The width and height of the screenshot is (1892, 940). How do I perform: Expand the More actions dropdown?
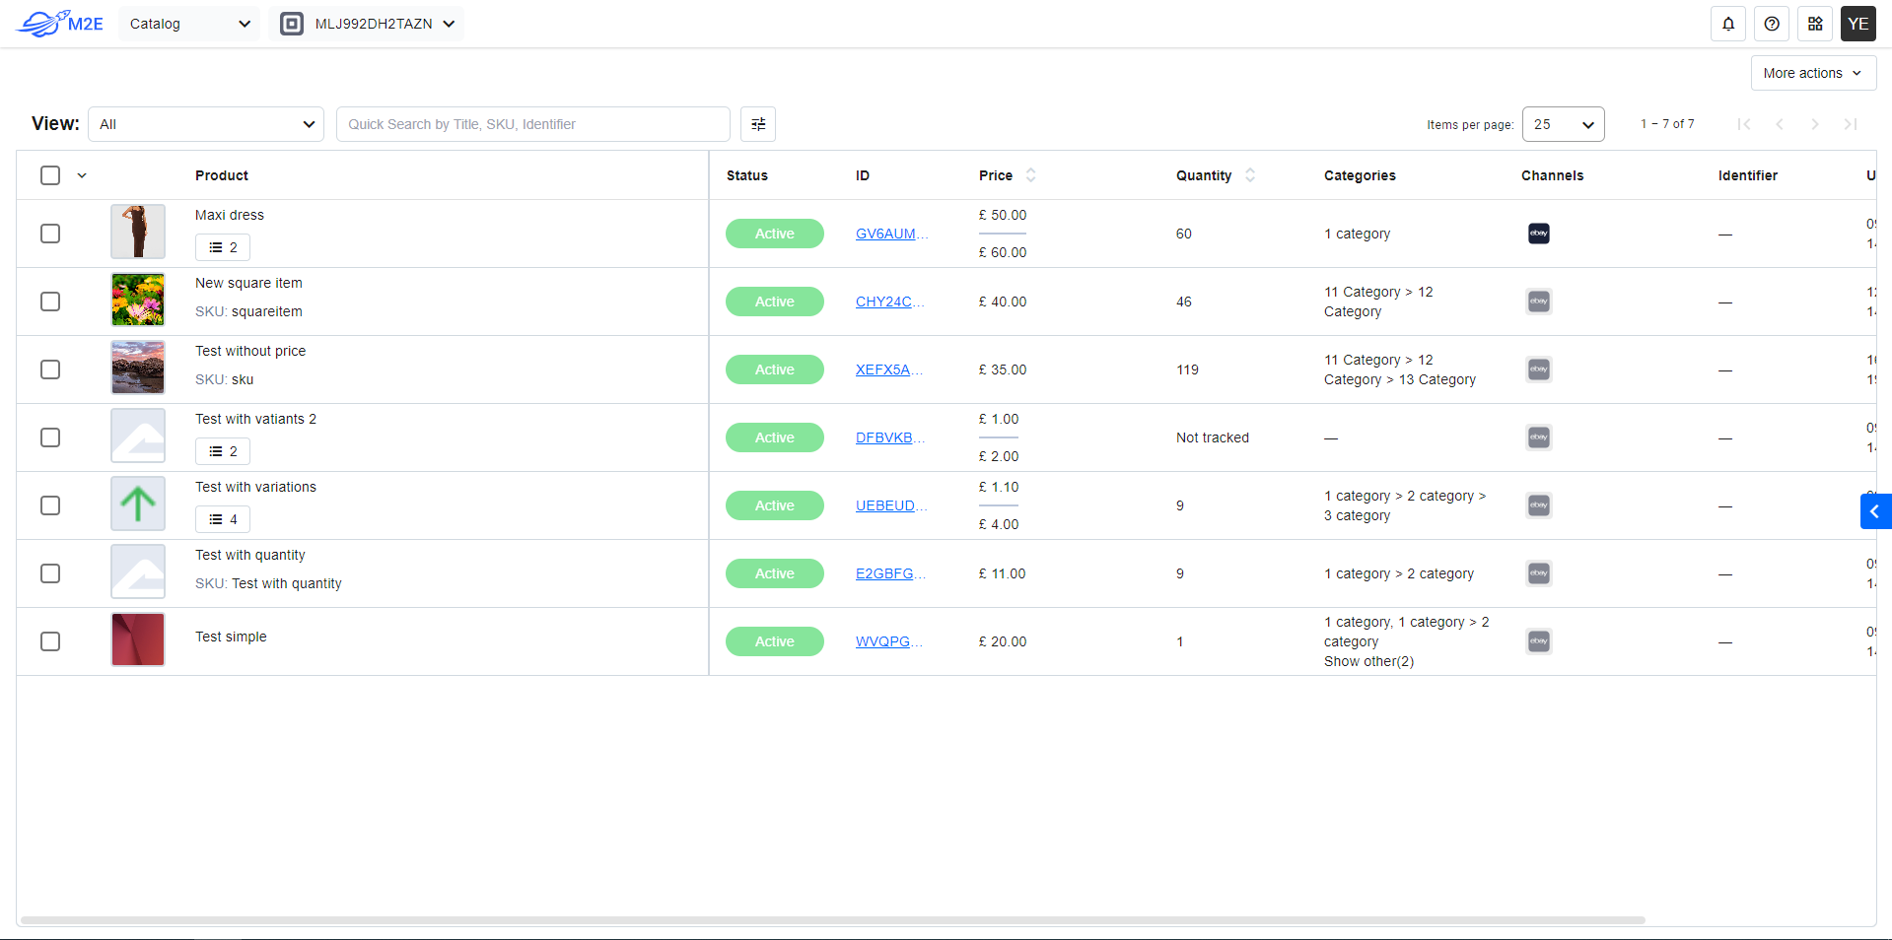point(1812,73)
